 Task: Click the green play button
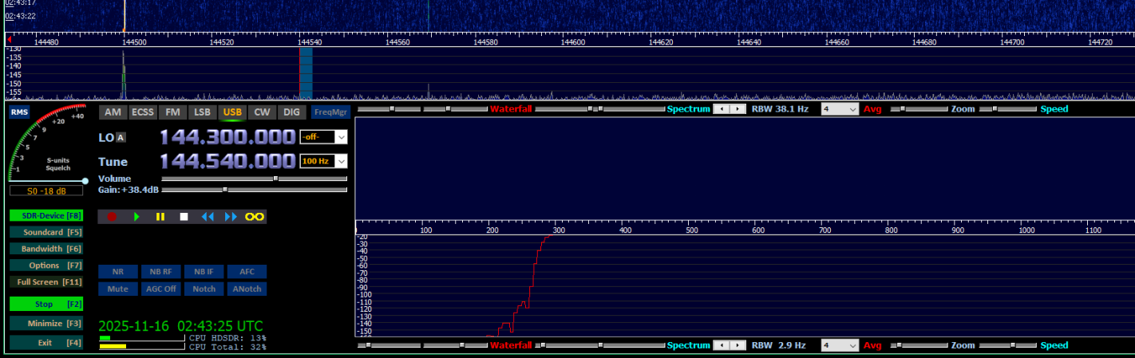[x=136, y=216]
